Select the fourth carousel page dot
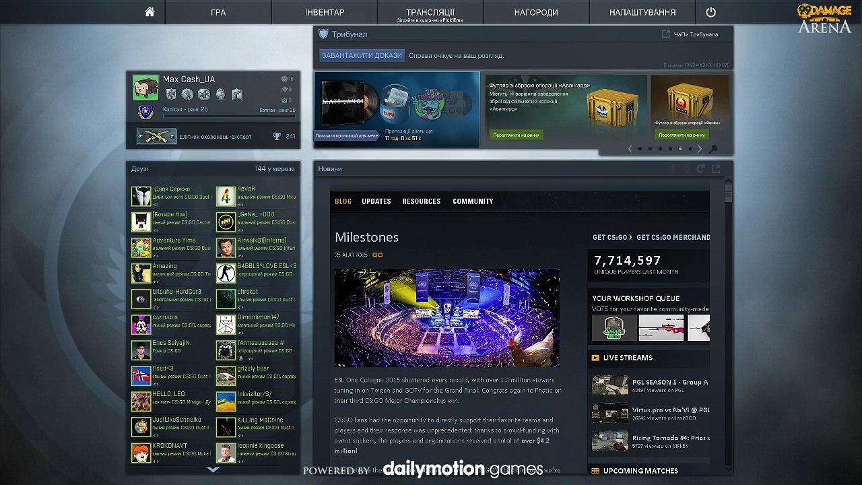Viewport: 862px width, 485px height. (x=670, y=149)
